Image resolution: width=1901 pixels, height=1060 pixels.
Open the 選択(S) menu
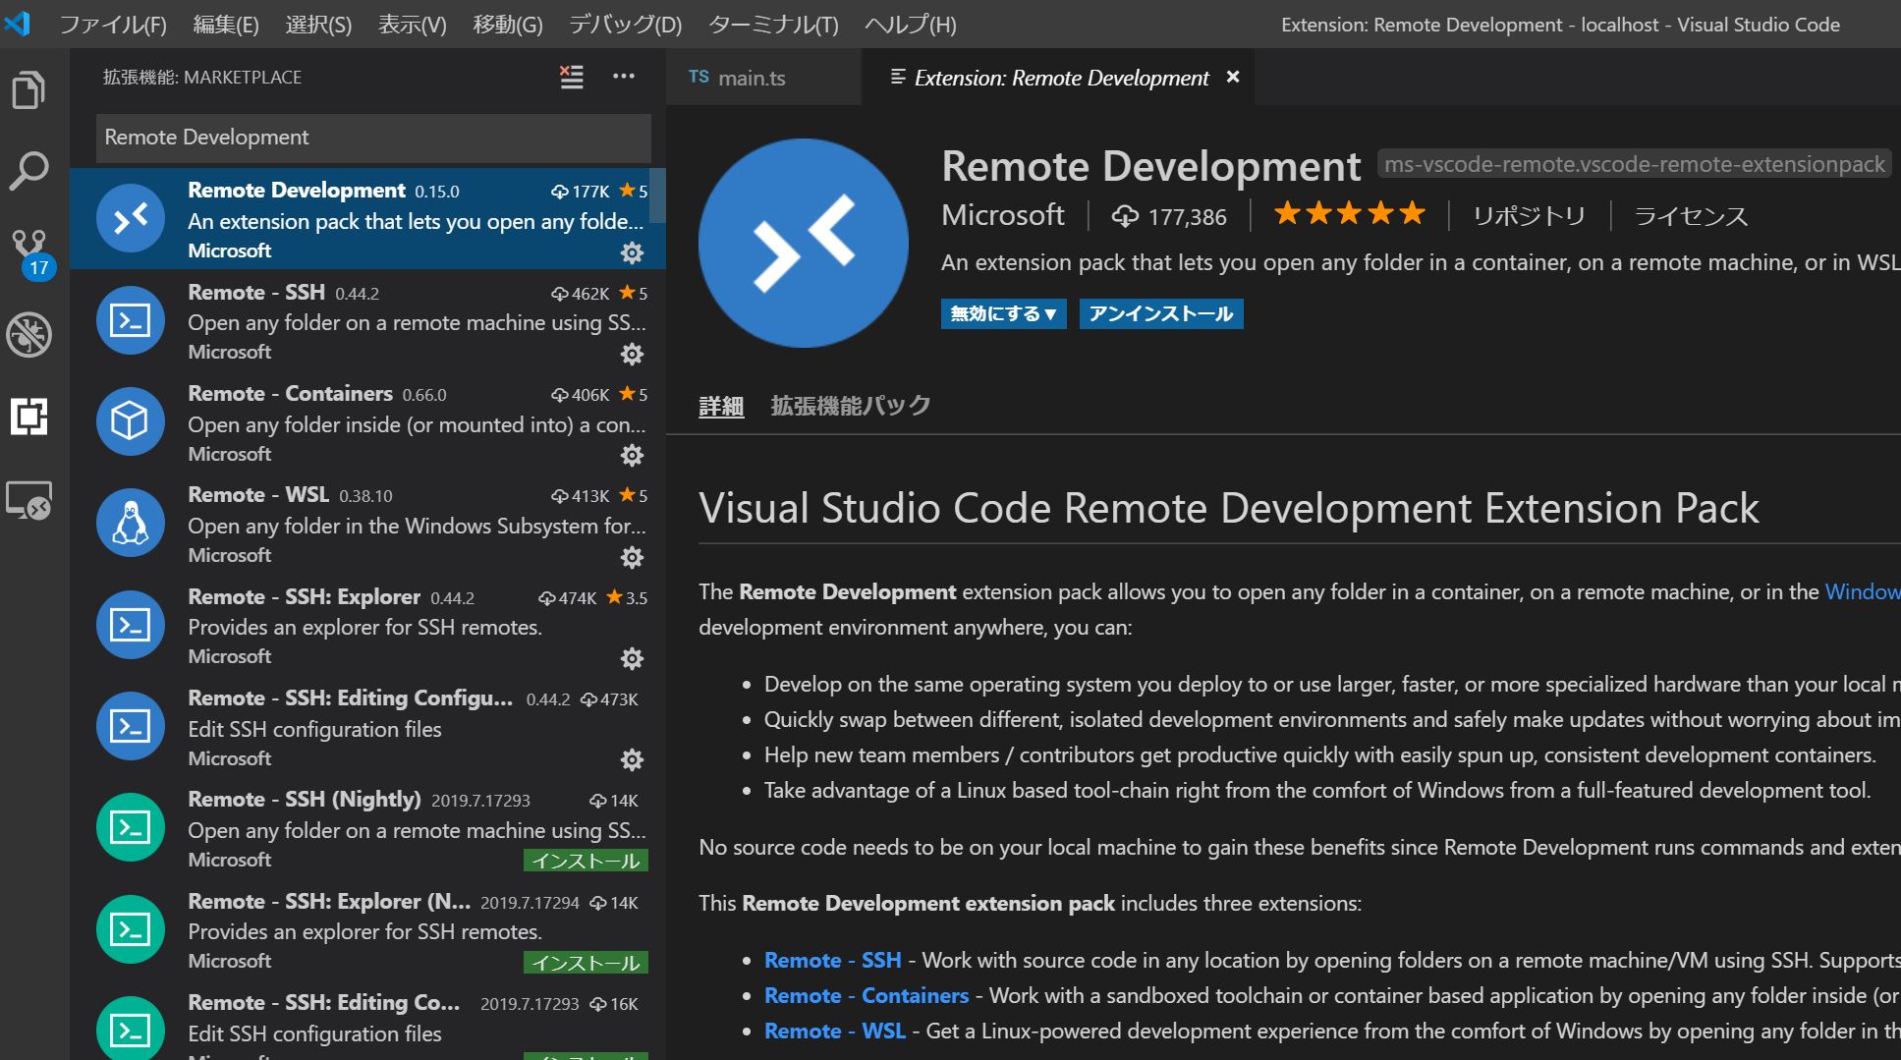point(318,25)
